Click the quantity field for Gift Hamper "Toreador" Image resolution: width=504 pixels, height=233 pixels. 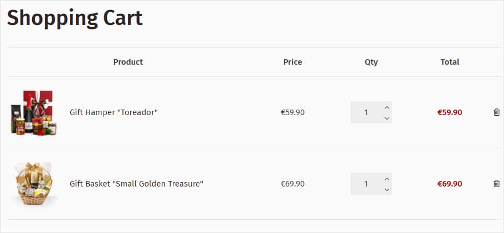coord(366,112)
